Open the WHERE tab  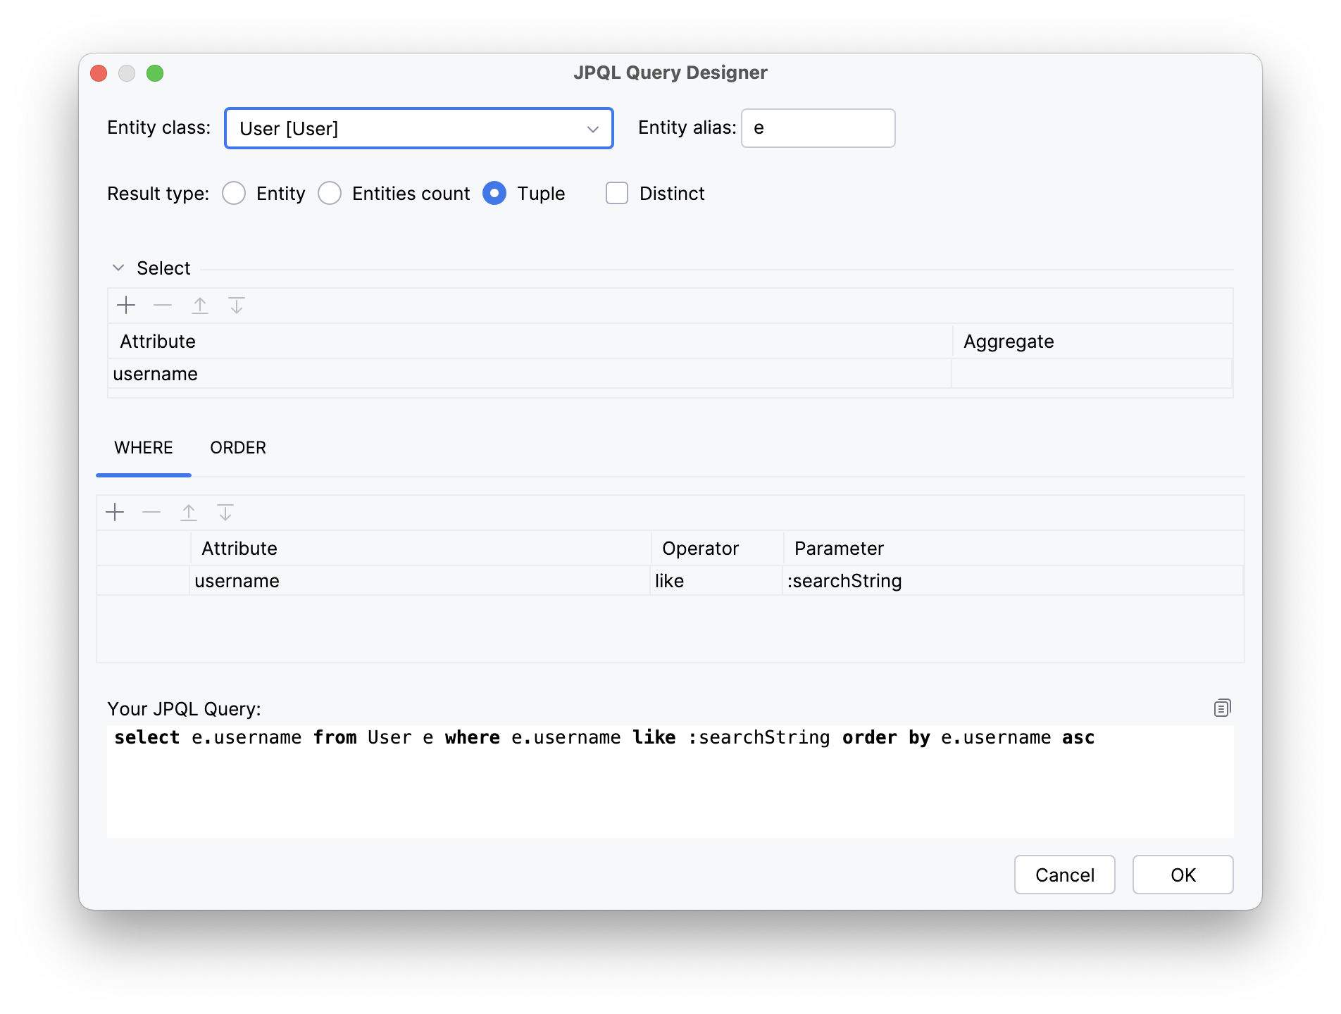143,448
